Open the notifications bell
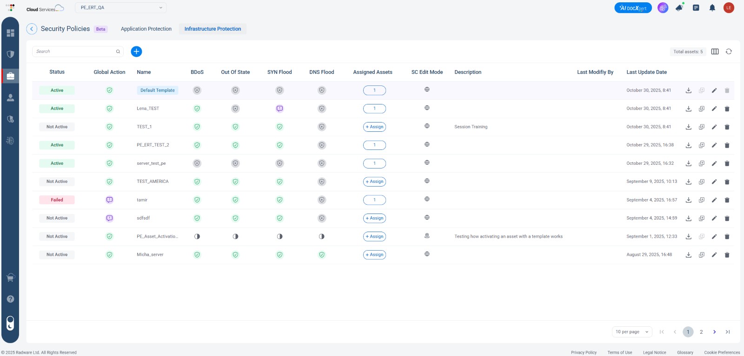Image resolution: width=744 pixels, height=356 pixels. (712, 8)
